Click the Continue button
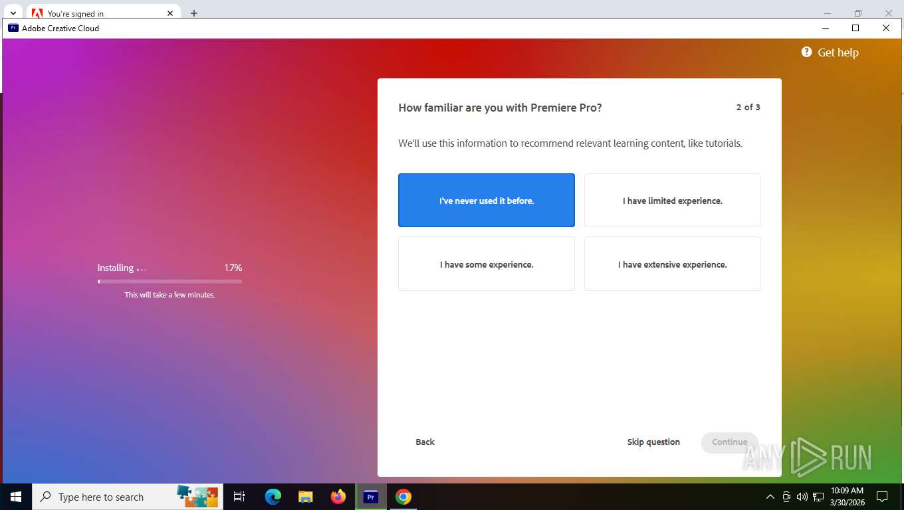Viewport: 904px width, 510px height. coord(730,442)
